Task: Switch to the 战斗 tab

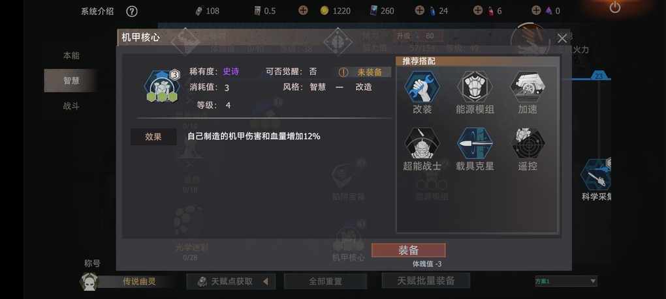Action: point(71,106)
